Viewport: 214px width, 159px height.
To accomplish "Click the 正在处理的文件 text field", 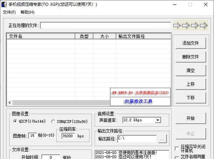I will coord(105,25).
